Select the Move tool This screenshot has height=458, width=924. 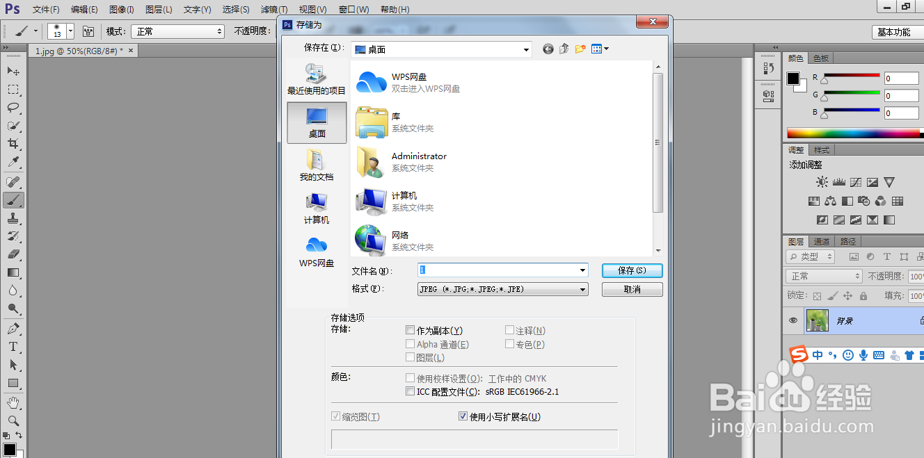click(14, 70)
